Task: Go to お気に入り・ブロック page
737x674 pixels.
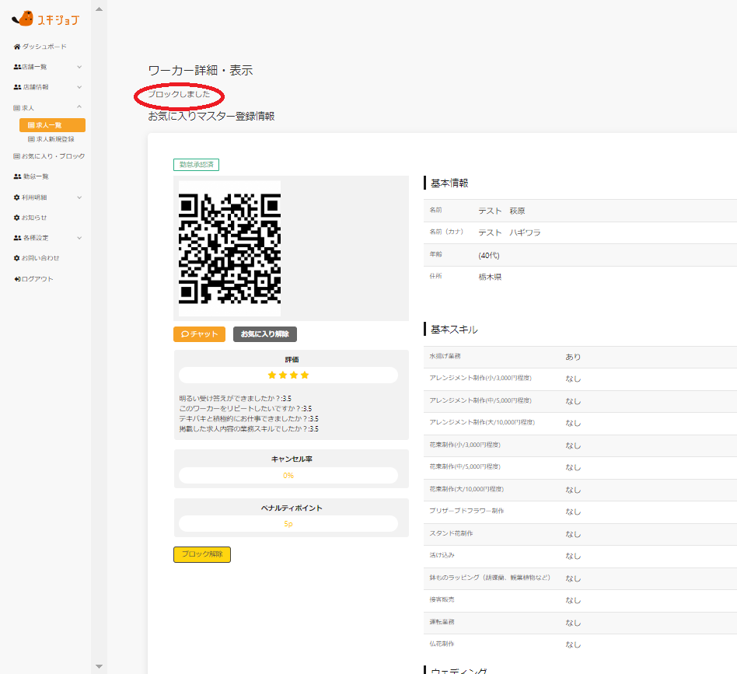Action: [49, 156]
